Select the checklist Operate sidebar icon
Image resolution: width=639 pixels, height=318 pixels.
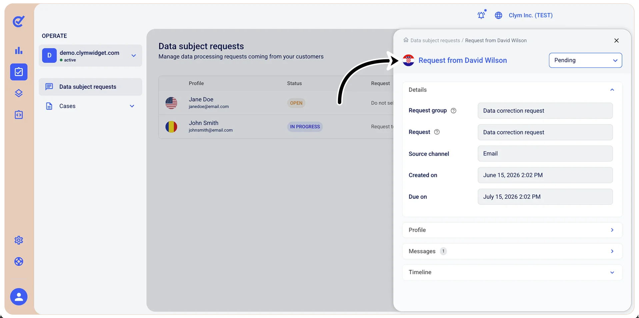[x=19, y=72]
